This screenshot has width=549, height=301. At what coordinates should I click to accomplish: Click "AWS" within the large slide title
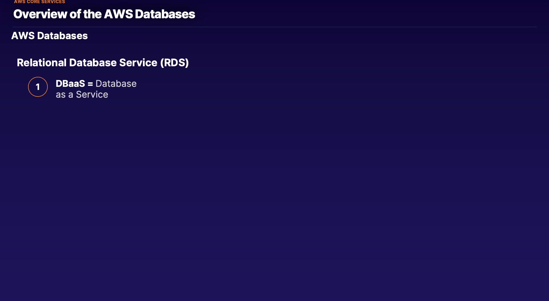tap(118, 14)
